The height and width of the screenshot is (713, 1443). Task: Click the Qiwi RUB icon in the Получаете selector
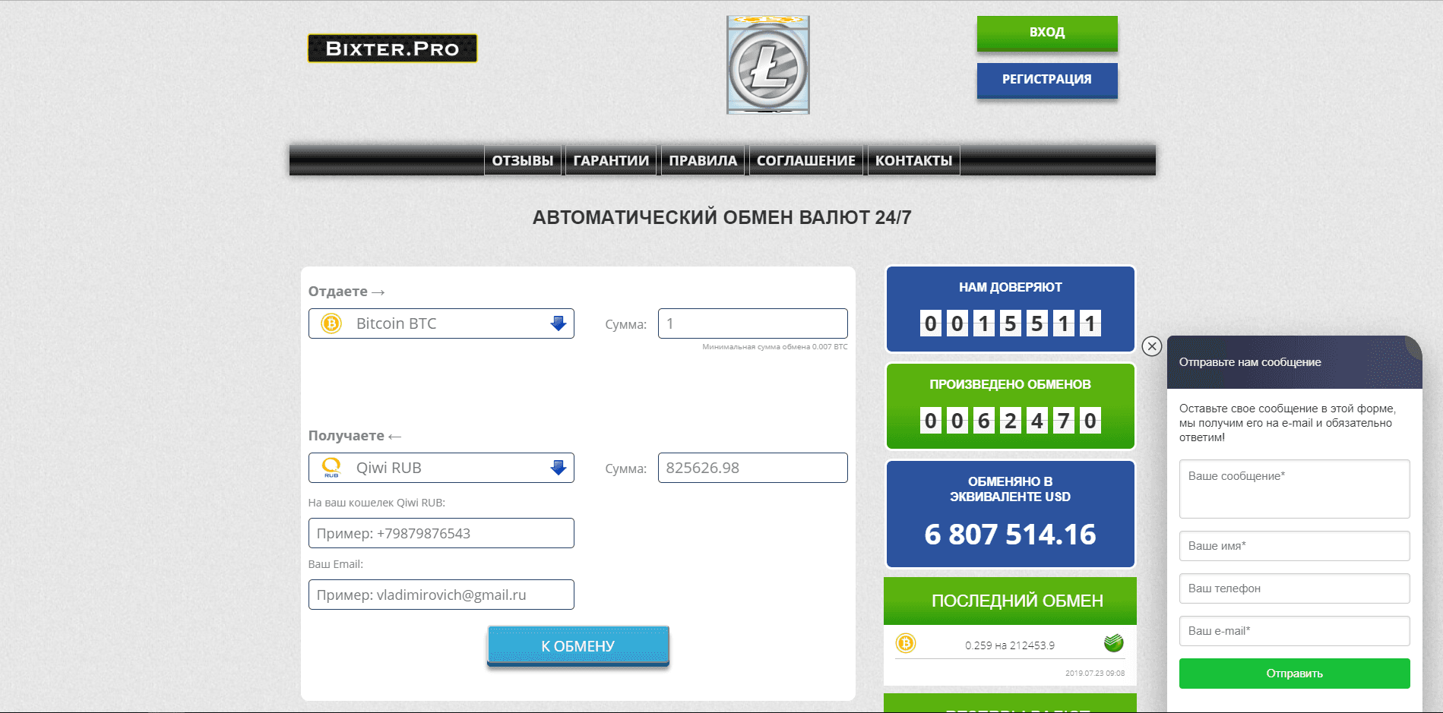pos(331,468)
